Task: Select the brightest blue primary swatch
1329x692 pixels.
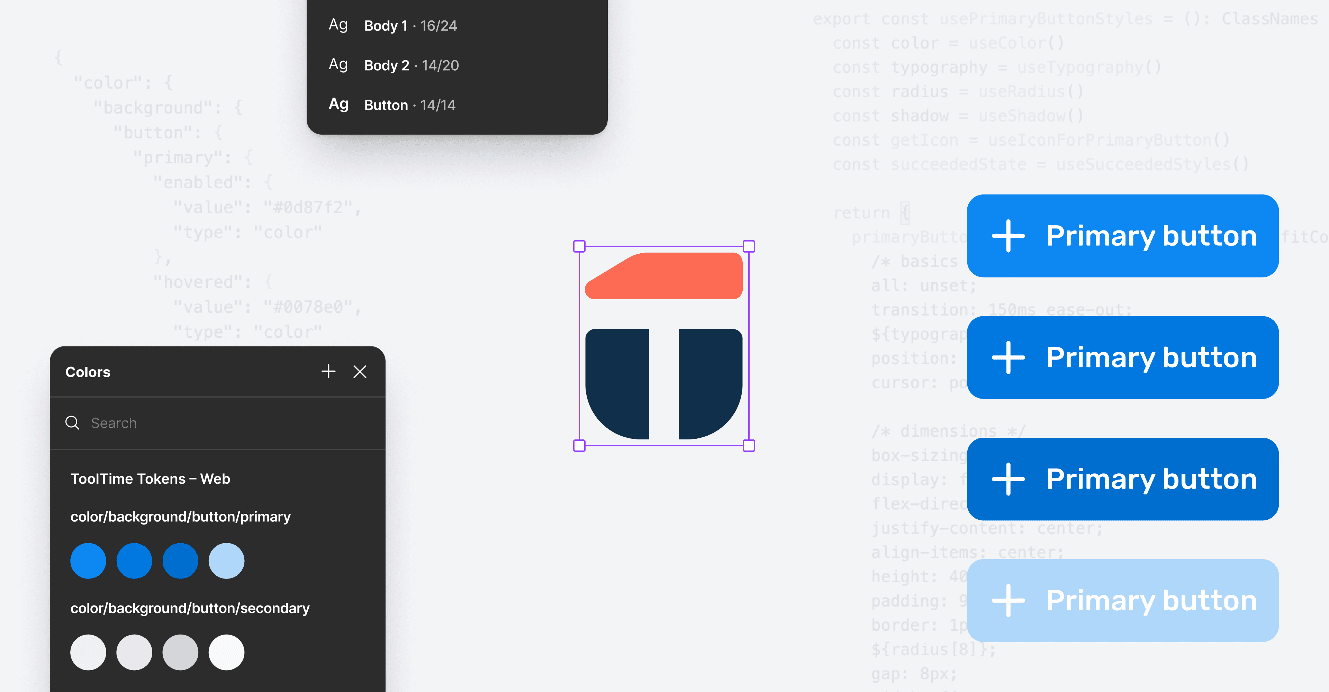Action: [88, 561]
